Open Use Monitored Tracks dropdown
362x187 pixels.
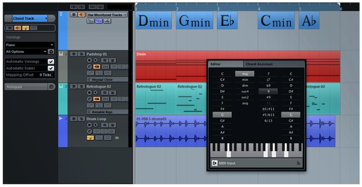[107, 15]
